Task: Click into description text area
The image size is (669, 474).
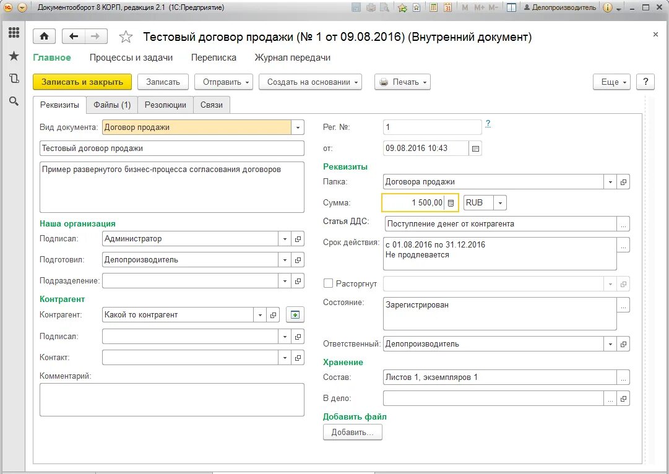Action: [172, 187]
